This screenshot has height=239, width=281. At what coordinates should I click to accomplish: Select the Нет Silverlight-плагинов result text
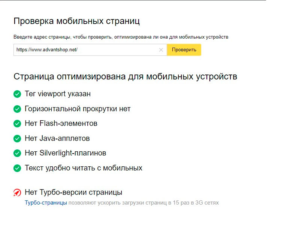point(66,153)
